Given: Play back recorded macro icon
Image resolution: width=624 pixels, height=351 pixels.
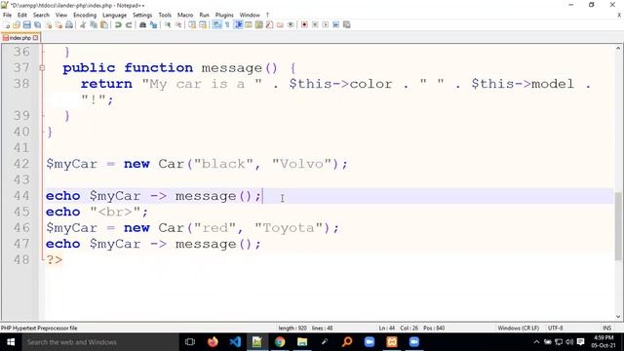Looking at the screenshot, I should [x=326, y=24].
